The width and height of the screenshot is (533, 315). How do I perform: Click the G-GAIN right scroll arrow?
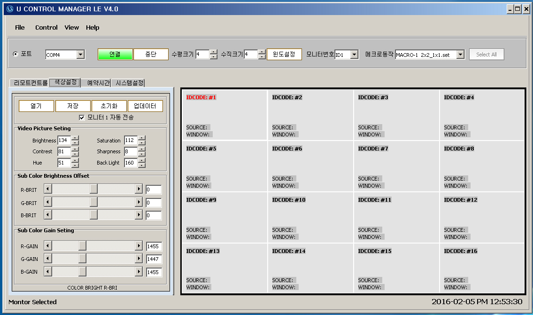139,259
